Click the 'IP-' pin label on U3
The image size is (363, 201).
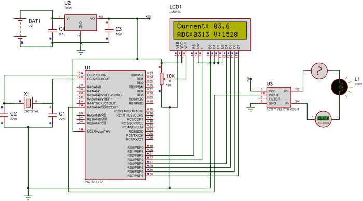click(x=286, y=103)
